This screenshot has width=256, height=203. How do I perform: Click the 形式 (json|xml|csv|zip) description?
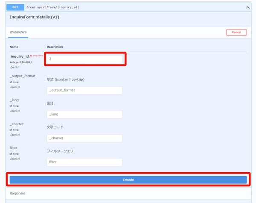point(66,79)
